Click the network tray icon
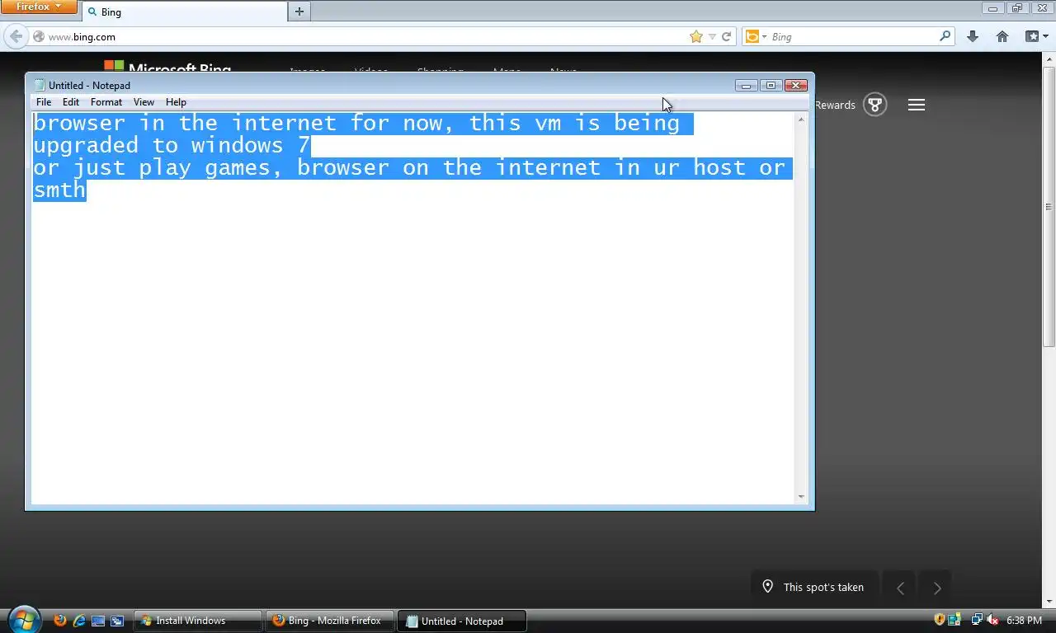The height and width of the screenshot is (633, 1056). [x=977, y=620]
